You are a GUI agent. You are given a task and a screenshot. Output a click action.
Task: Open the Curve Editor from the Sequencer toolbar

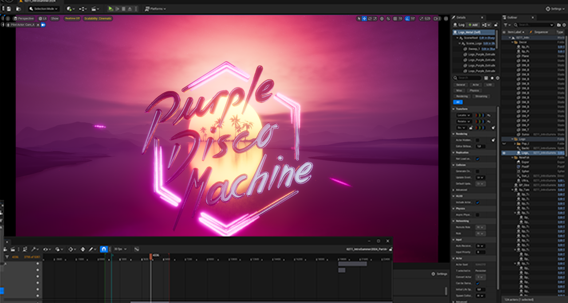[137, 249]
